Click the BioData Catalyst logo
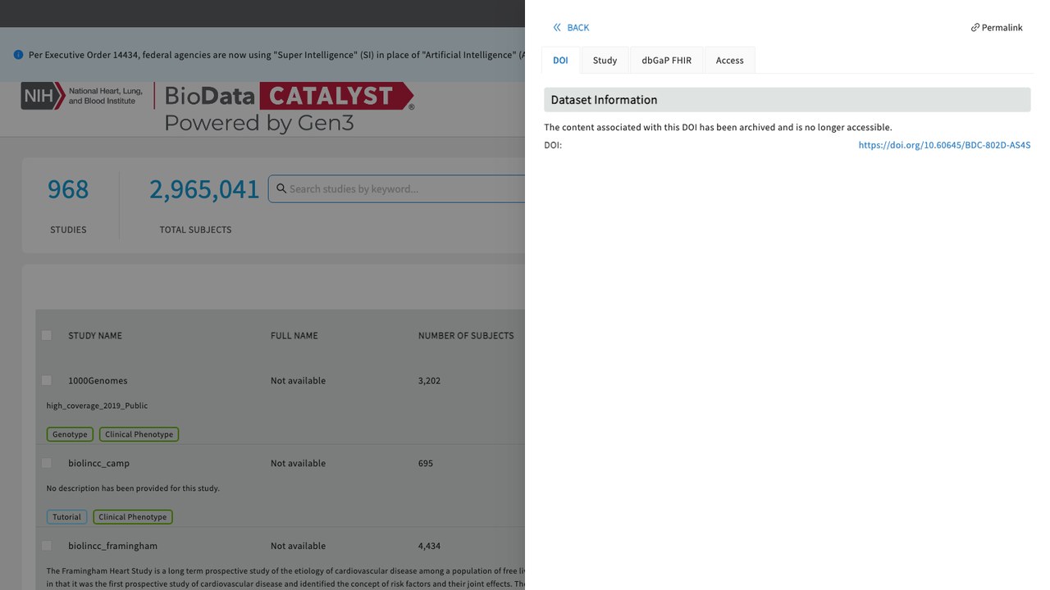Viewport: 1050px width, 590px height. click(x=289, y=107)
